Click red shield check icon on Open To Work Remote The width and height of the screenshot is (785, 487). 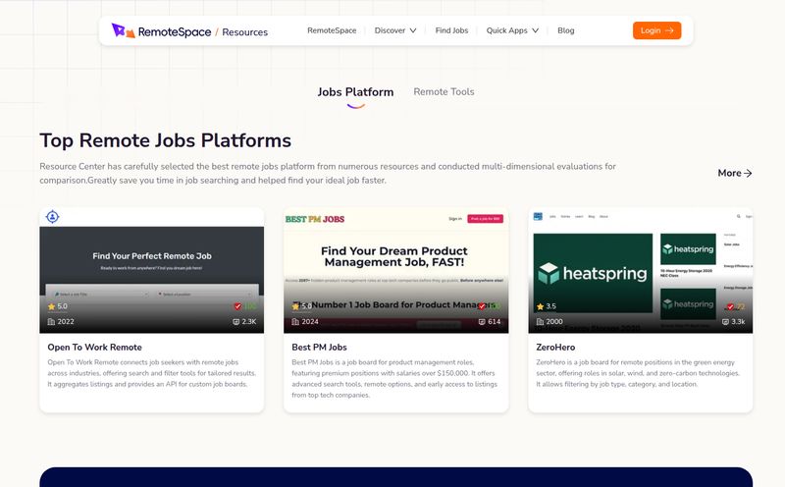(x=237, y=306)
